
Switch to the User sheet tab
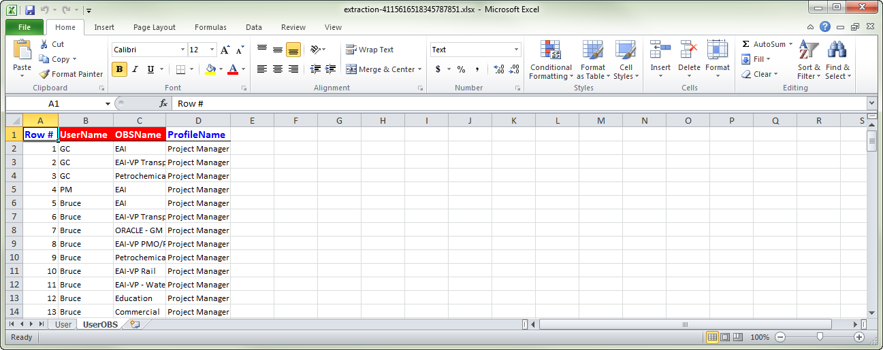coord(63,324)
